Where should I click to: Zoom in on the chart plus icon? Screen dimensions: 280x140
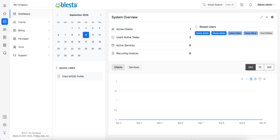242,79
